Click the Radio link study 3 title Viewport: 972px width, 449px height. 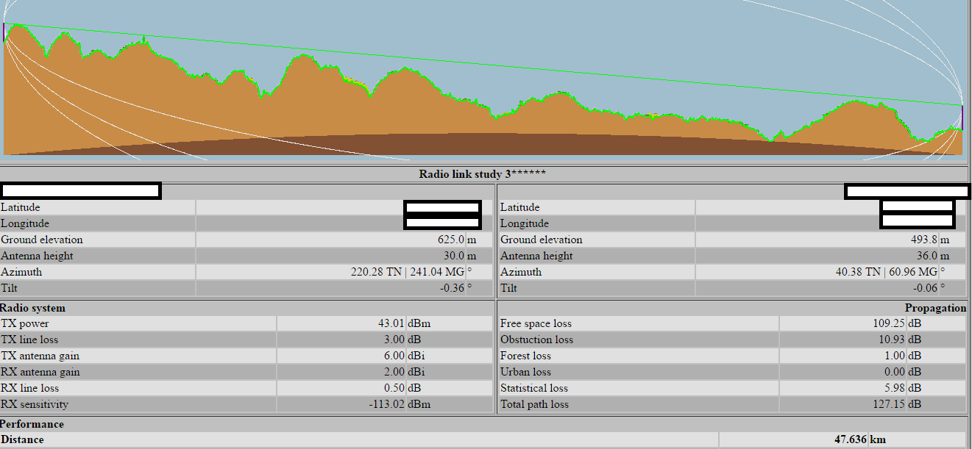pos(483,174)
